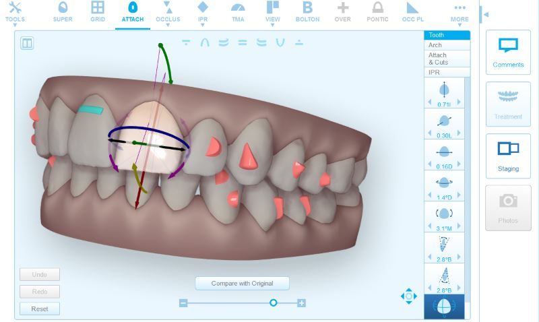Click the pan navigation arrows icon
539x322 pixels.
[x=409, y=296]
